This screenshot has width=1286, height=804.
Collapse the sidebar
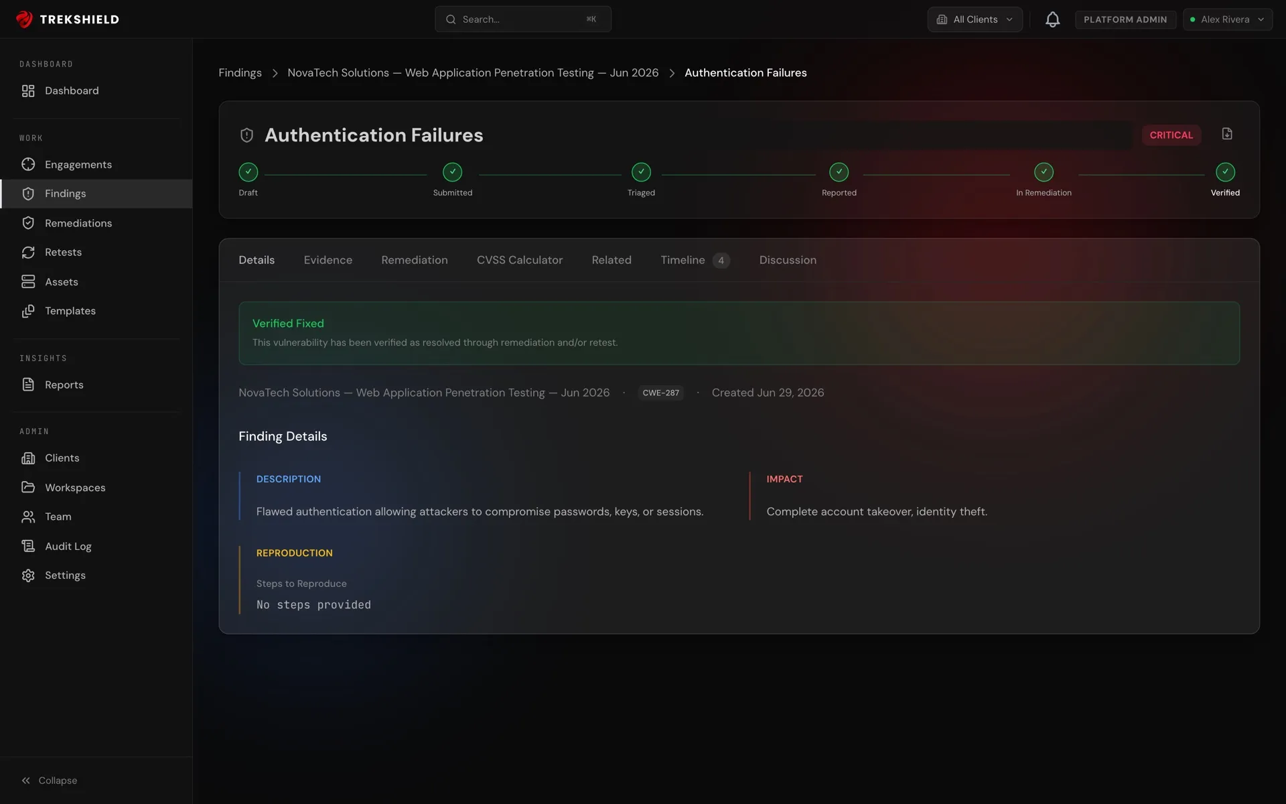coord(49,781)
